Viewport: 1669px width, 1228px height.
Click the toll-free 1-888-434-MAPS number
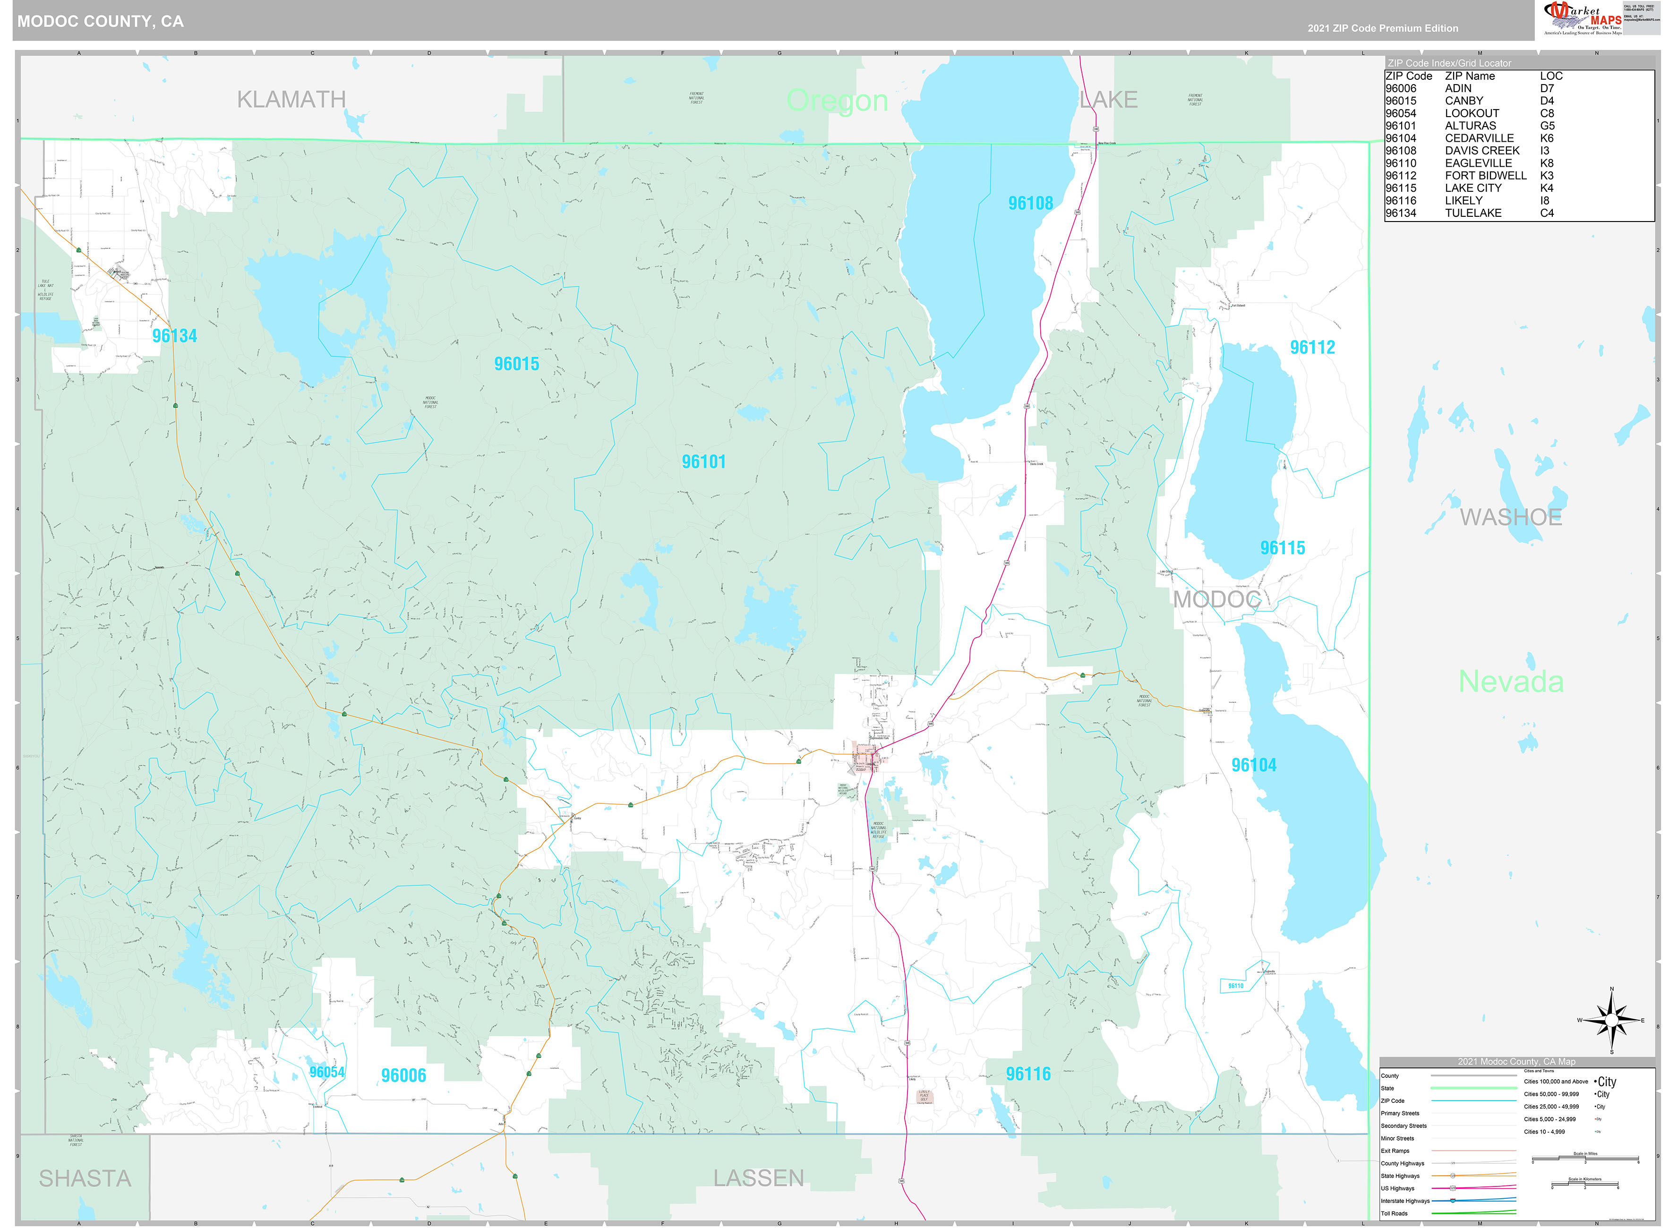[x=1638, y=9]
